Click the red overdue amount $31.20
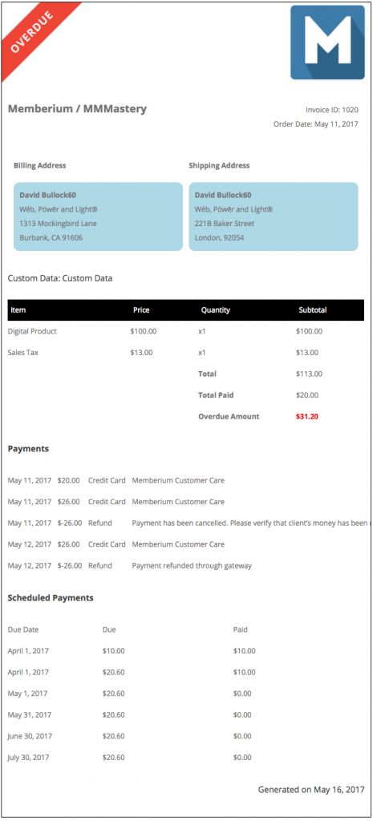Image resolution: width=373 pixels, height=821 pixels. click(307, 417)
